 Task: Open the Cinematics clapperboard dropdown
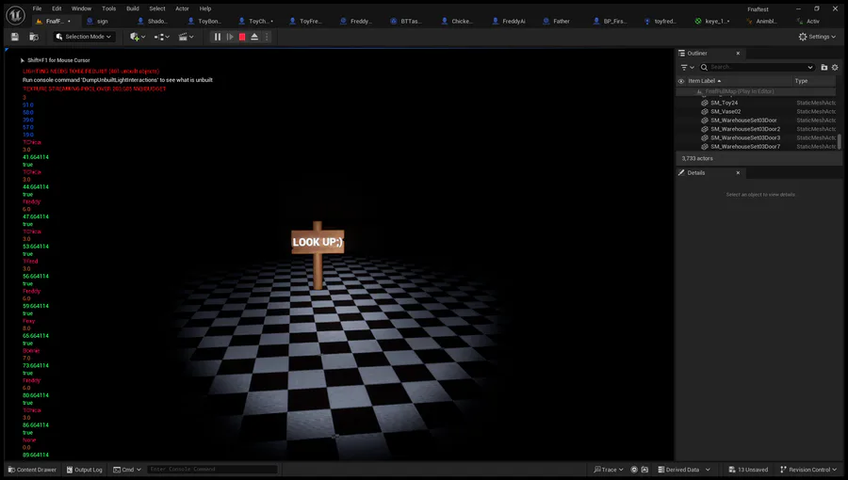[186, 37]
